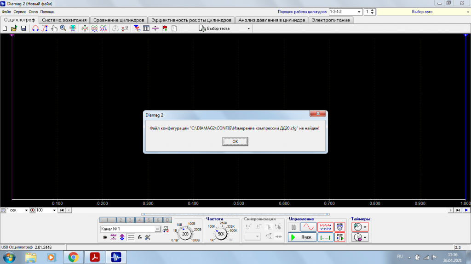Image resolution: width=471 pixels, height=264 pixels.
Task: Toggle channel 2 button
Action: coord(121,220)
